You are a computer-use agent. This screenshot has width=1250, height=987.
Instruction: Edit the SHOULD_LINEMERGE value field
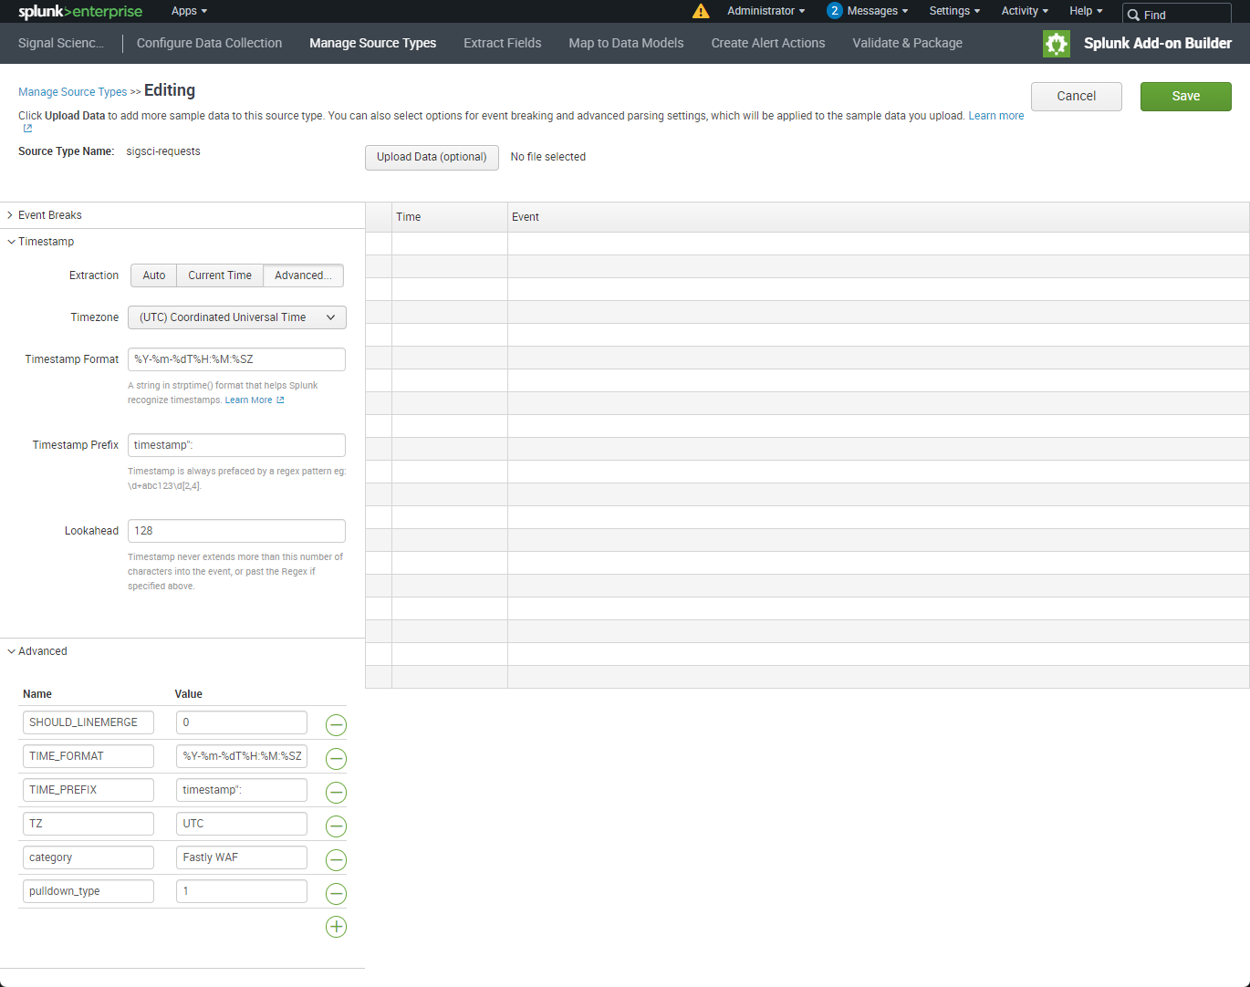click(x=242, y=722)
